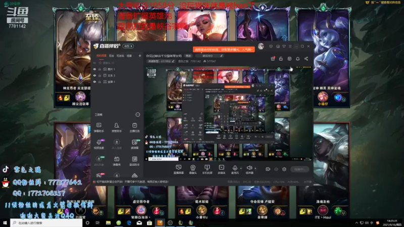The height and width of the screenshot is (227, 404).
Task: Switch to the first scene tab
Action: 102,55
